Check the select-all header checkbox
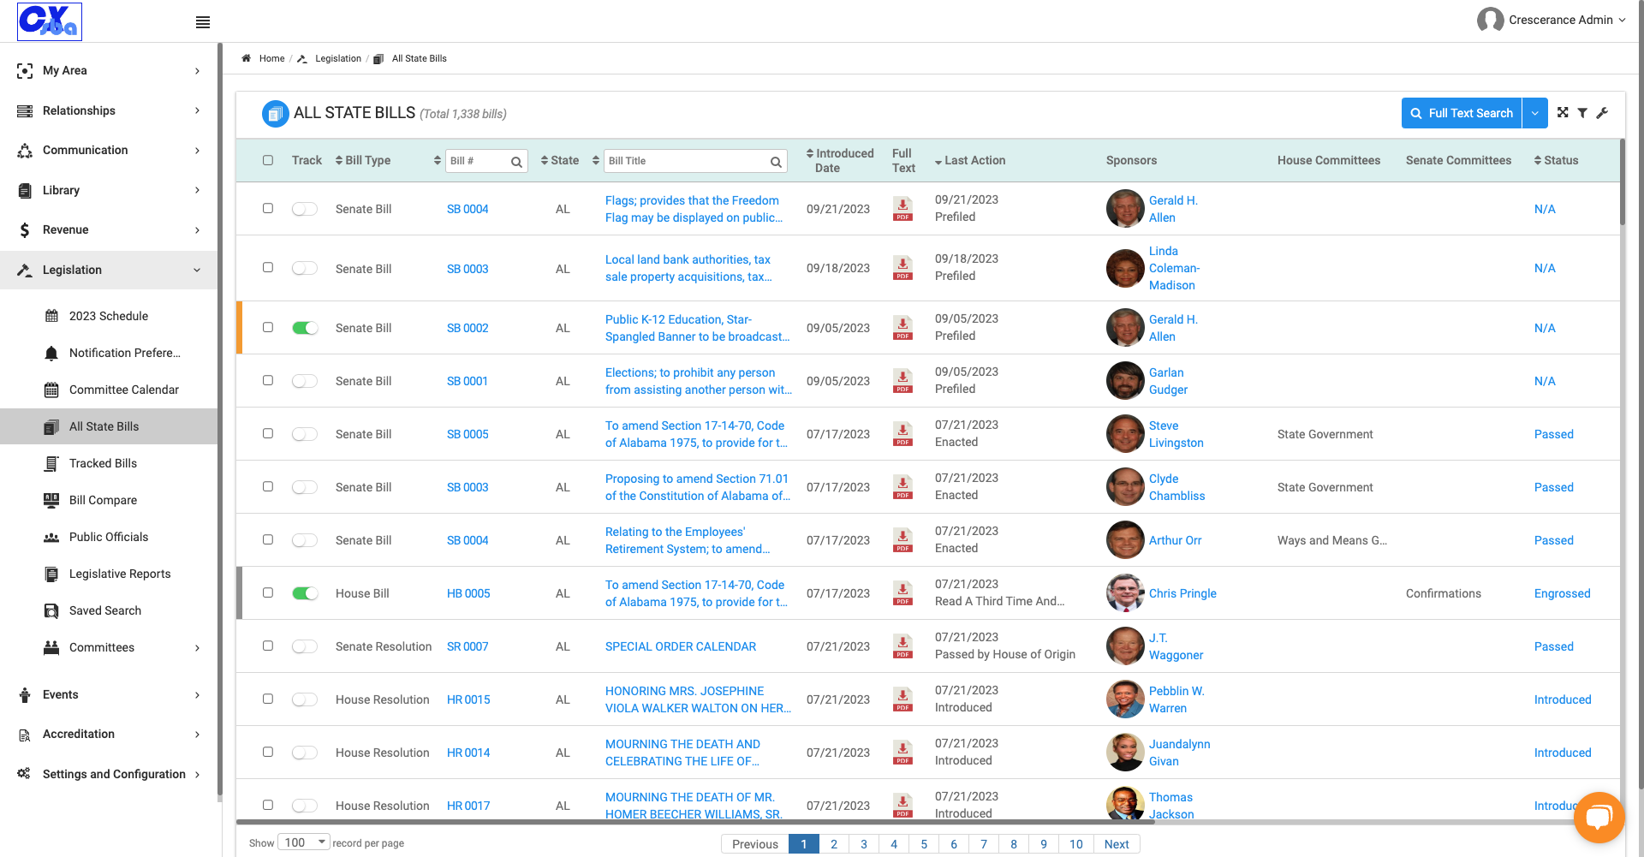 pyautogui.click(x=268, y=160)
